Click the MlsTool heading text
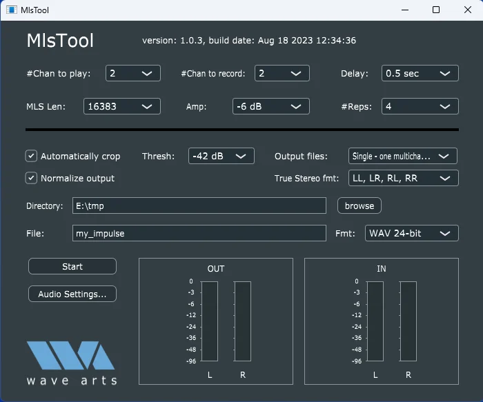Image resolution: width=483 pixels, height=402 pixels. (60, 40)
